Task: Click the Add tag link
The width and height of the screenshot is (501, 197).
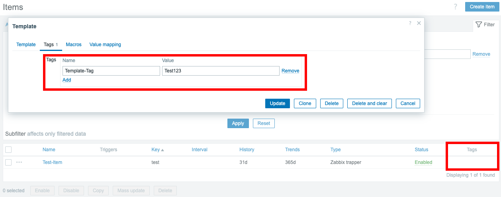Action: coord(67,80)
